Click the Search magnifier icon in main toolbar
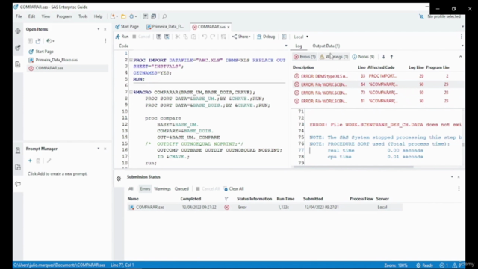Screen dimensions: 478x269 tap(164, 16)
